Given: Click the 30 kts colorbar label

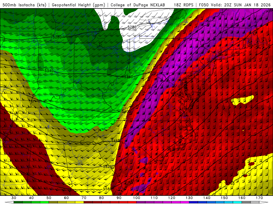Looking at the screenshot, I should pos(14,198).
